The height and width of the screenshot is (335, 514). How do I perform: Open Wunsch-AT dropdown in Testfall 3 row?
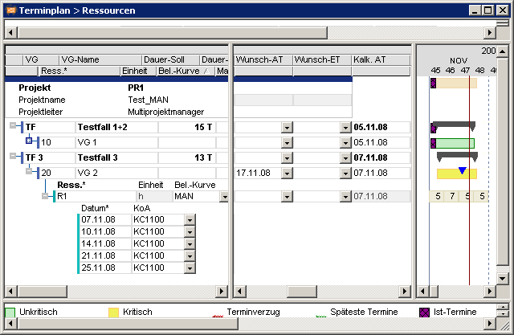[287, 158]
